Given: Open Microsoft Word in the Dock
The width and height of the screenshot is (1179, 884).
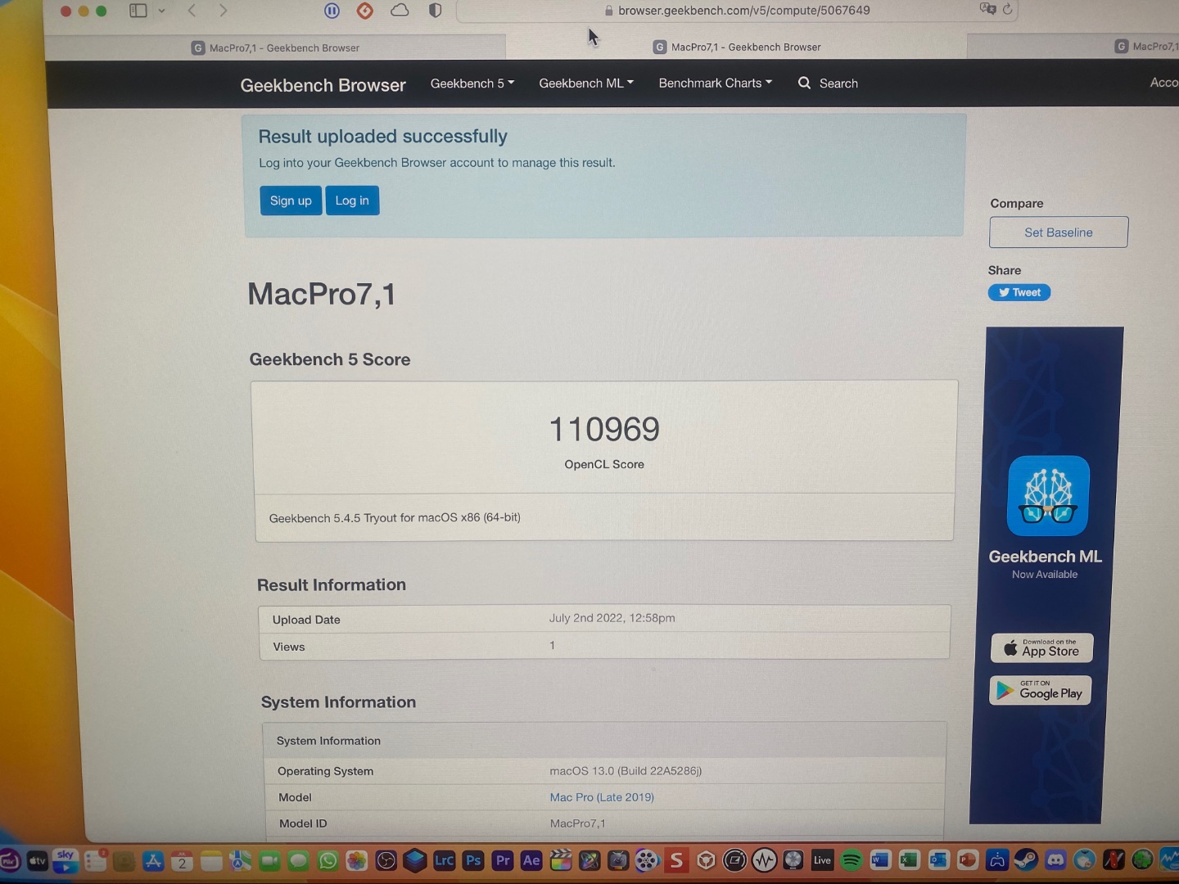Looking at the screenshot, I should [x=880, y=860].
